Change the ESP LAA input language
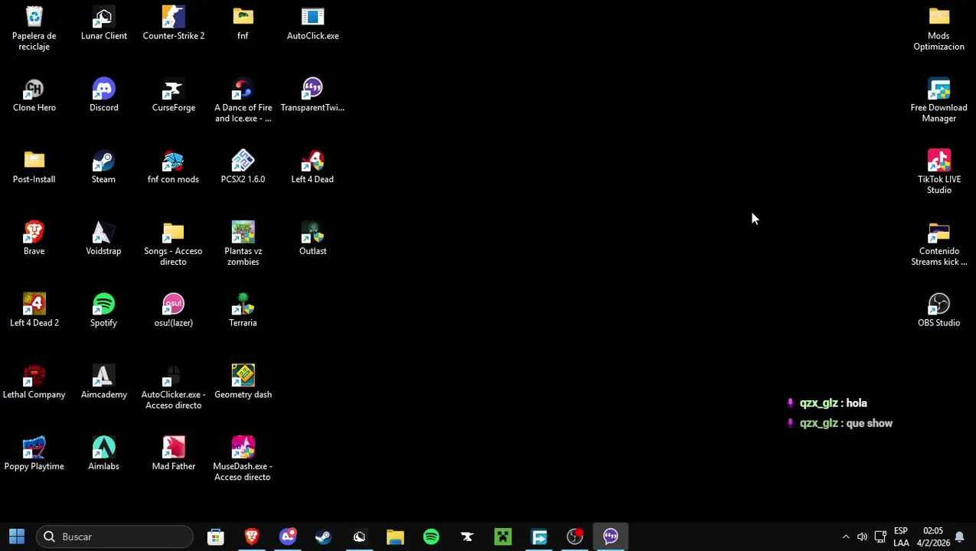Screen dimensions: 976x551 (901, 536)
